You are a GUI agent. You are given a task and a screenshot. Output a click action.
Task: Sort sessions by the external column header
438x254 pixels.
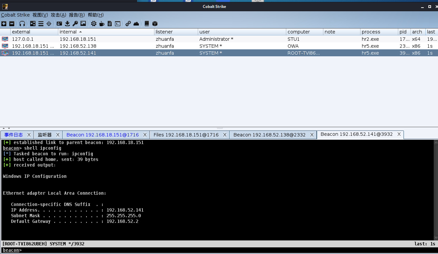click(34, 32)
